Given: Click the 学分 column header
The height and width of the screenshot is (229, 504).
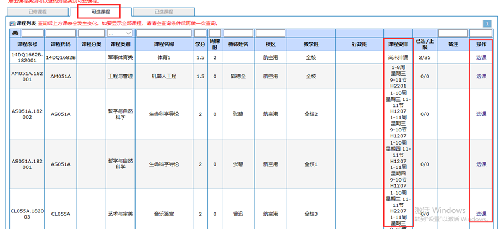Looking at the screenshot, I should (200, 44).
